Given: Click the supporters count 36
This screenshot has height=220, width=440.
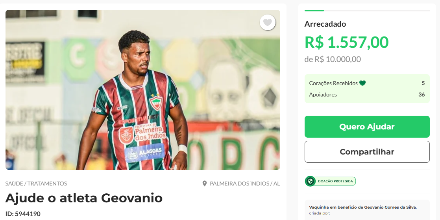Looking at the screenshot, I should [422, 95].
